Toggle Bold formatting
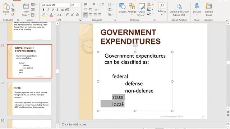This screenshot has height=129, width=230. tap(43, 10)
